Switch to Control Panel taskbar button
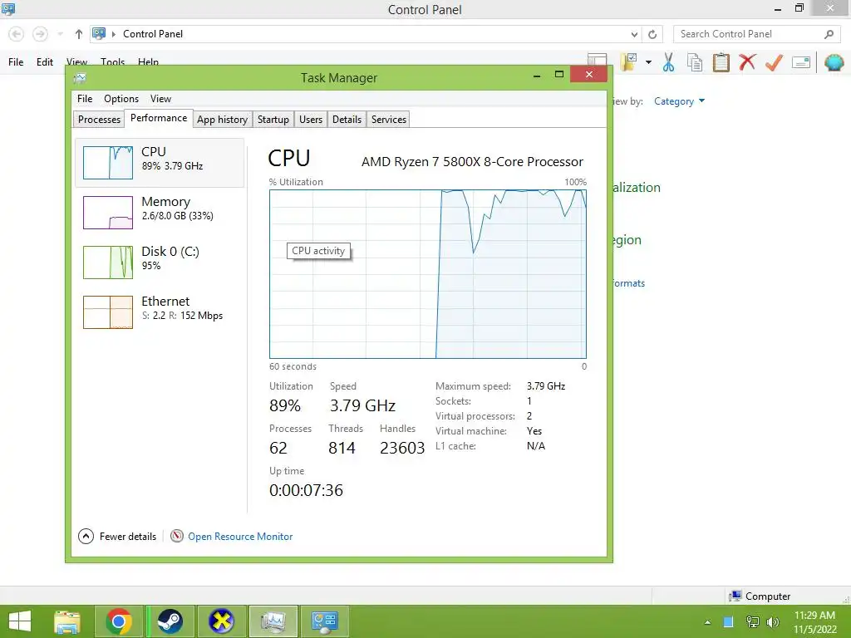Screen dimensions: 851x638 coord(325,621)
